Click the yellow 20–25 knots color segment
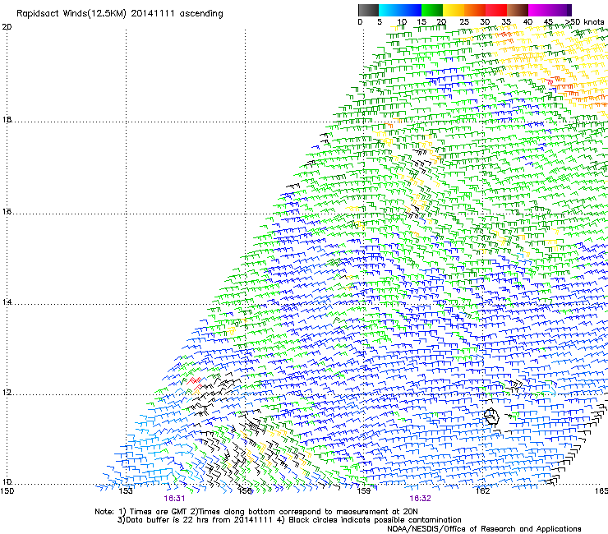 coord(454,10)
